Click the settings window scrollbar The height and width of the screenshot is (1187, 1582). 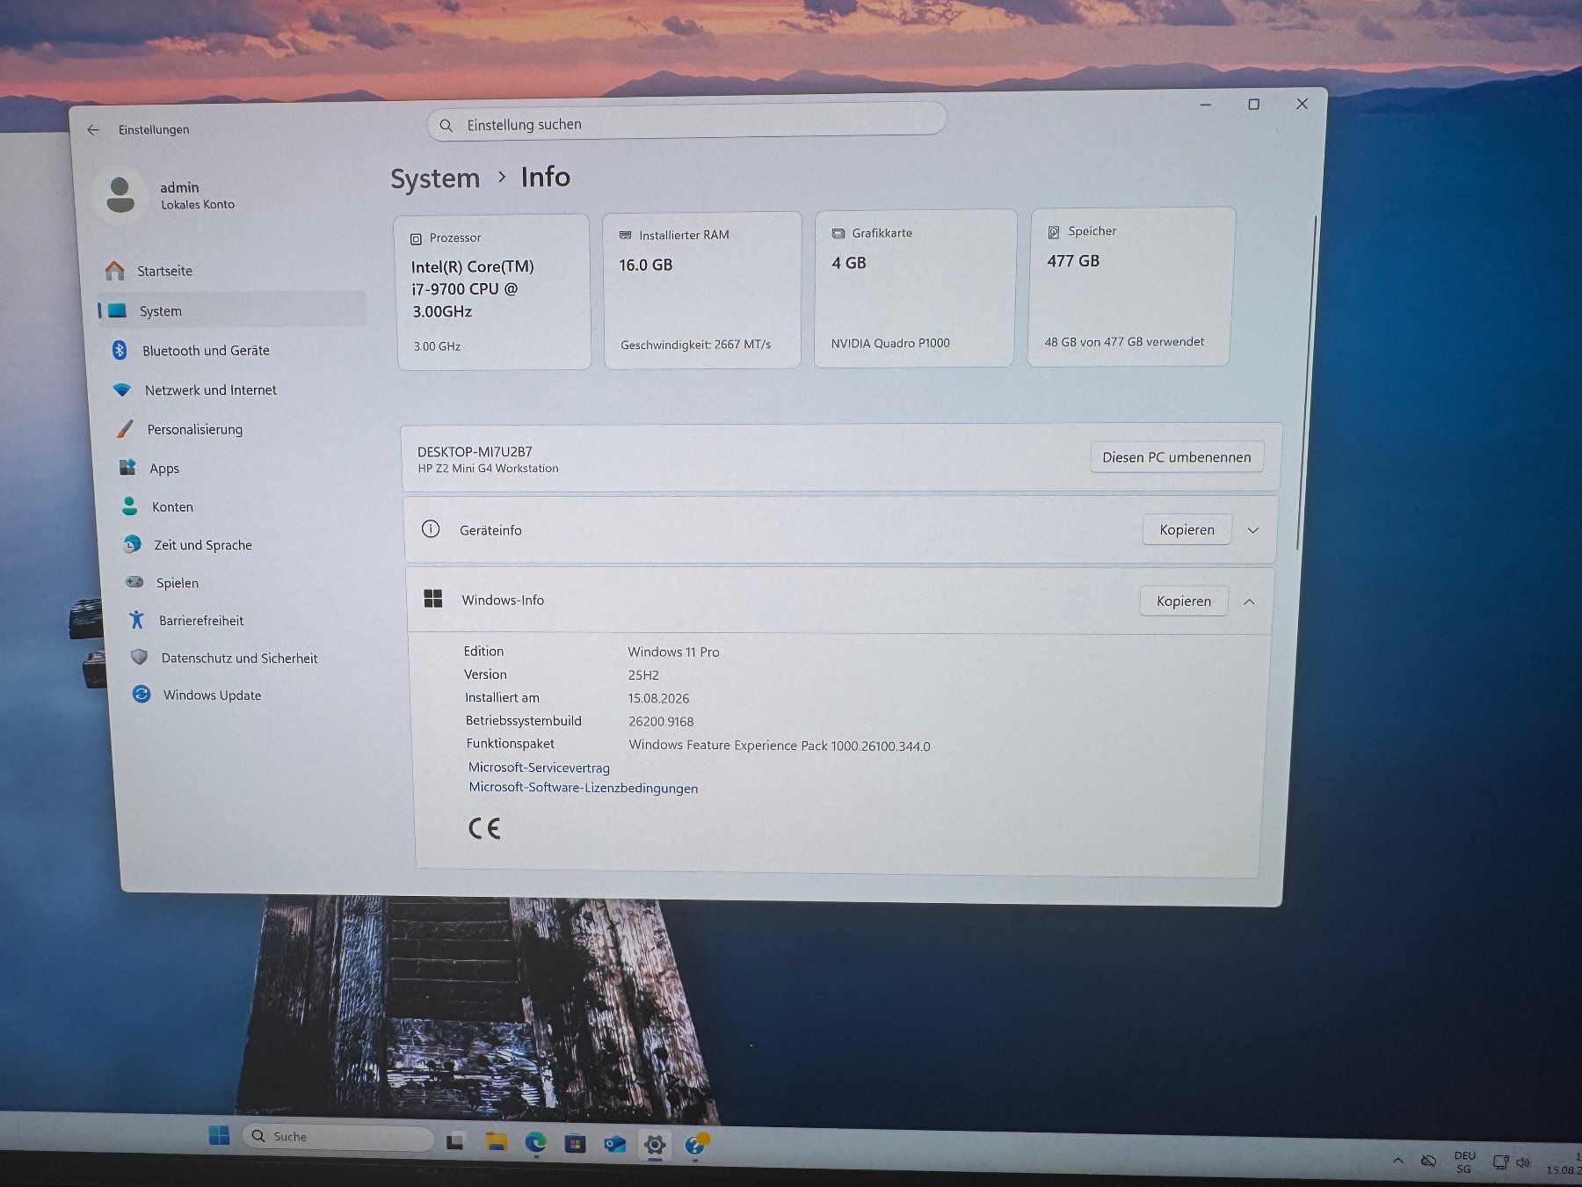point(1307,382)
